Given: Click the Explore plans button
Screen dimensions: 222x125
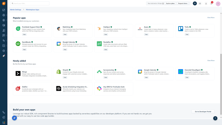Looking at the screenshot, I should point(170,3).
